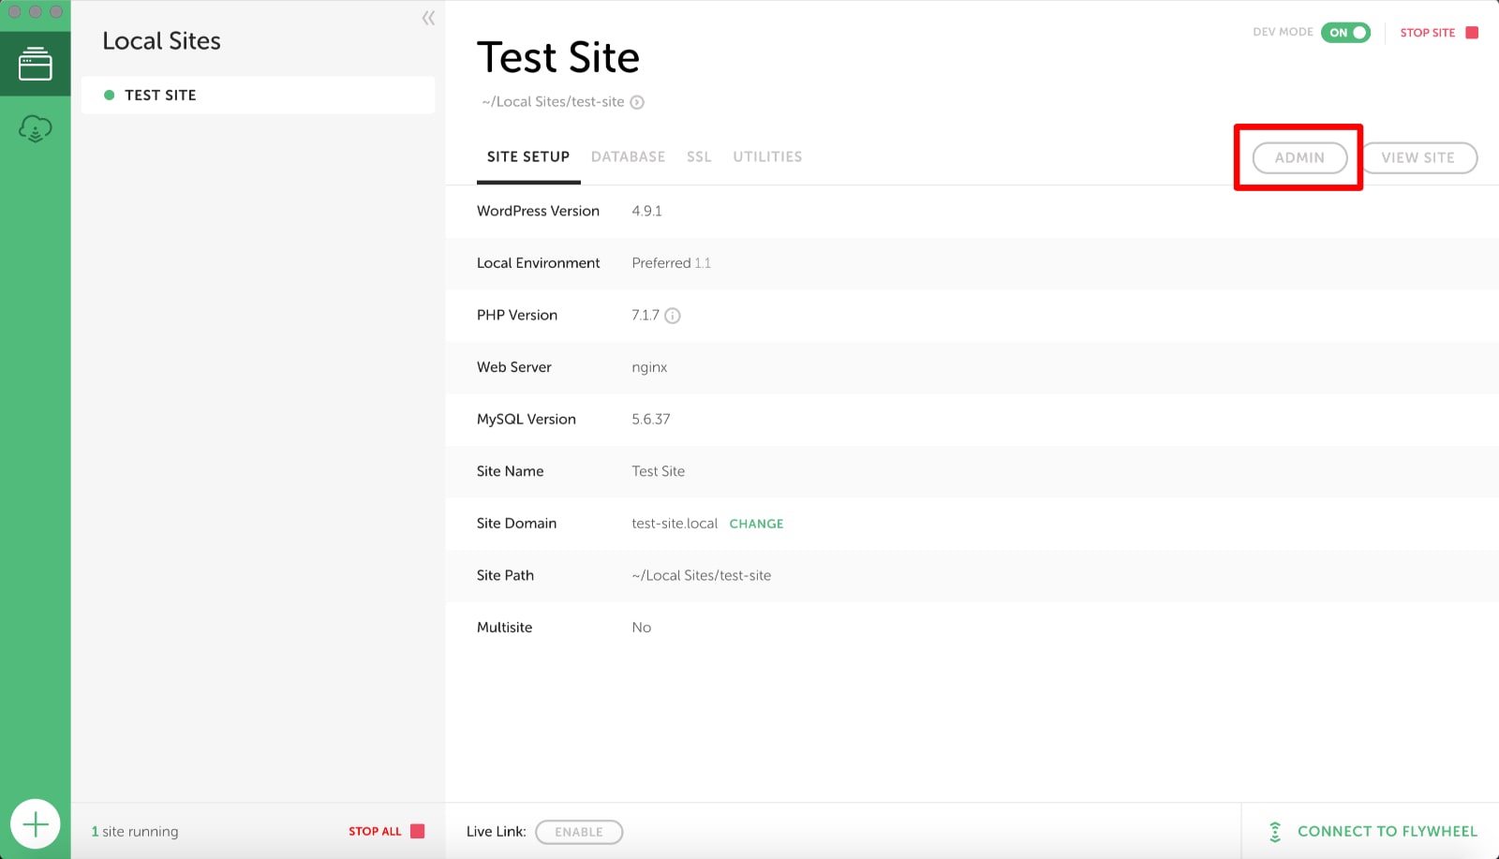The image size is (1499, 859).
Task: Click the WordPress version value 4.9.1
Action: pyautogui.click(x=646, y=211)
